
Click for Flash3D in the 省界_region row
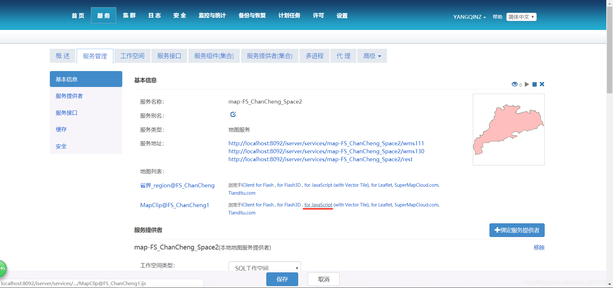coord(289,185)
